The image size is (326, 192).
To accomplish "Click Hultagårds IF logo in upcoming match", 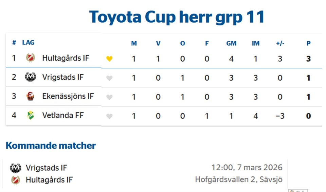I will click(16, 180).
